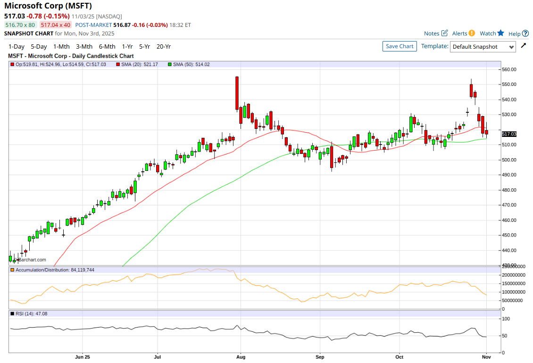Click the POST-MARKET label
The image size is (533, 363).
pos(93,25)
